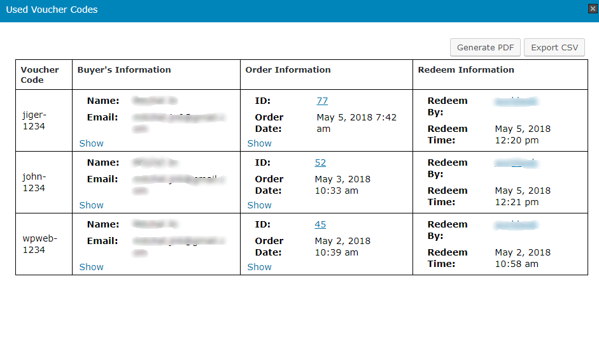Click the blurred redeemer link for jiger-1234
Image resolution: width=599 pixels, height=339 pixels.
coord(516,101)
